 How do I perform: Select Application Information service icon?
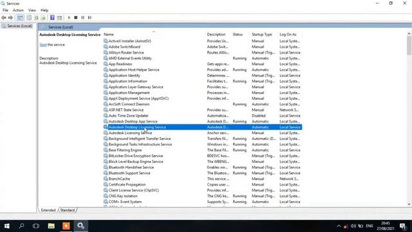pyautogui.click(x=106, y=81)
